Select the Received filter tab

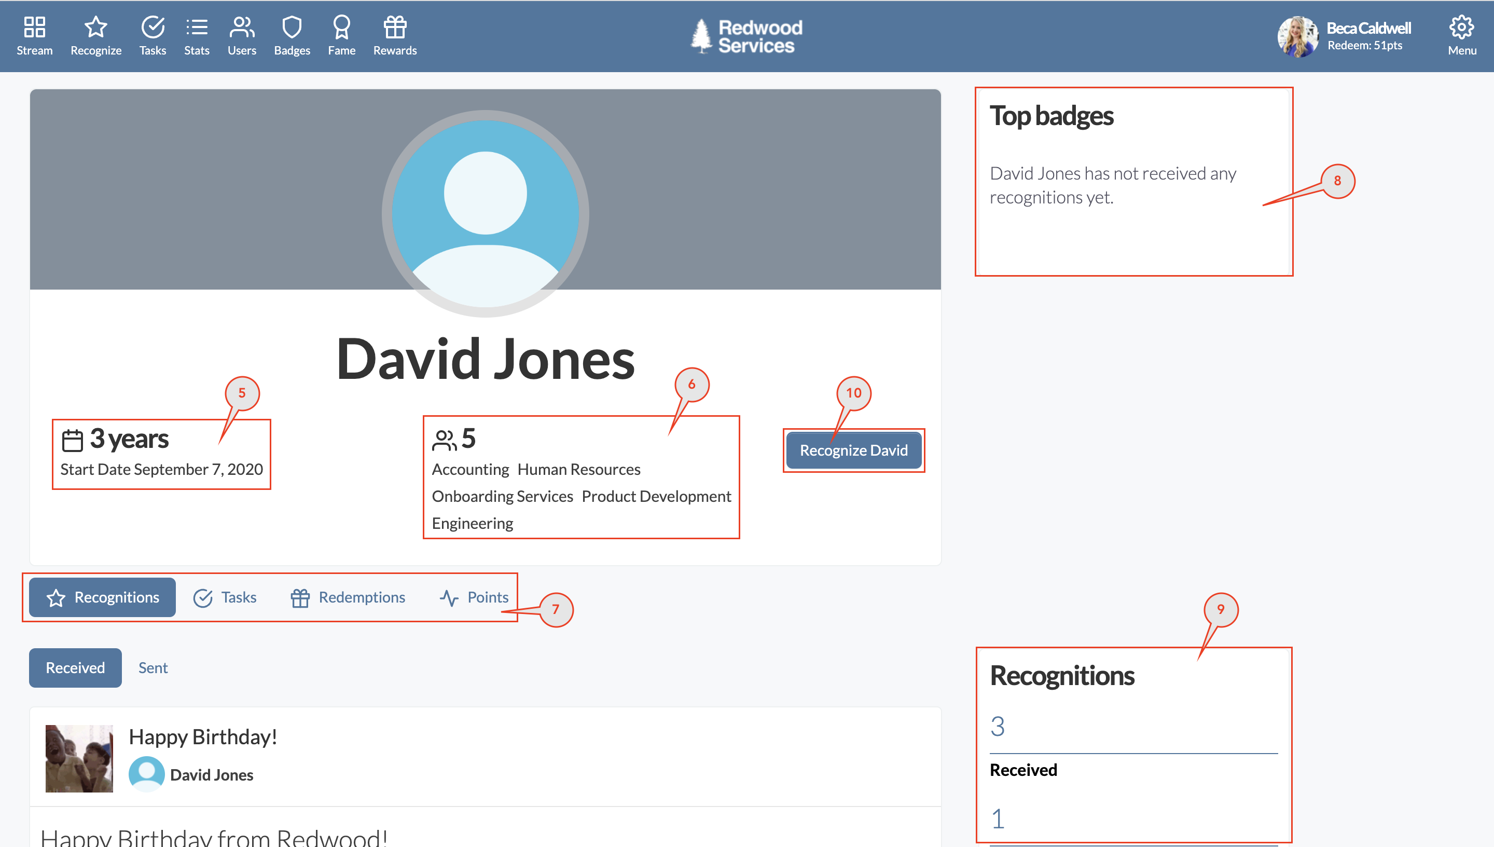pos(76,668)
